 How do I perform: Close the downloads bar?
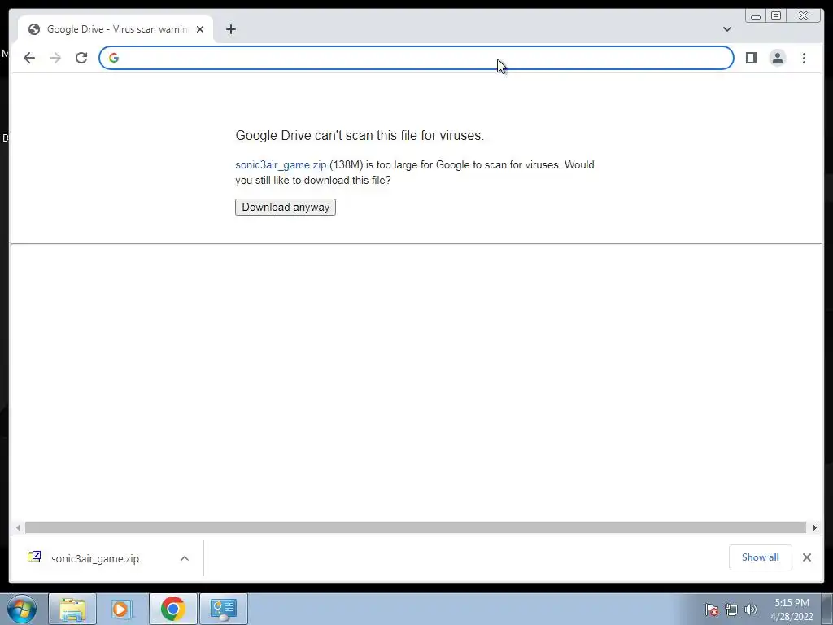click(807, 557)
